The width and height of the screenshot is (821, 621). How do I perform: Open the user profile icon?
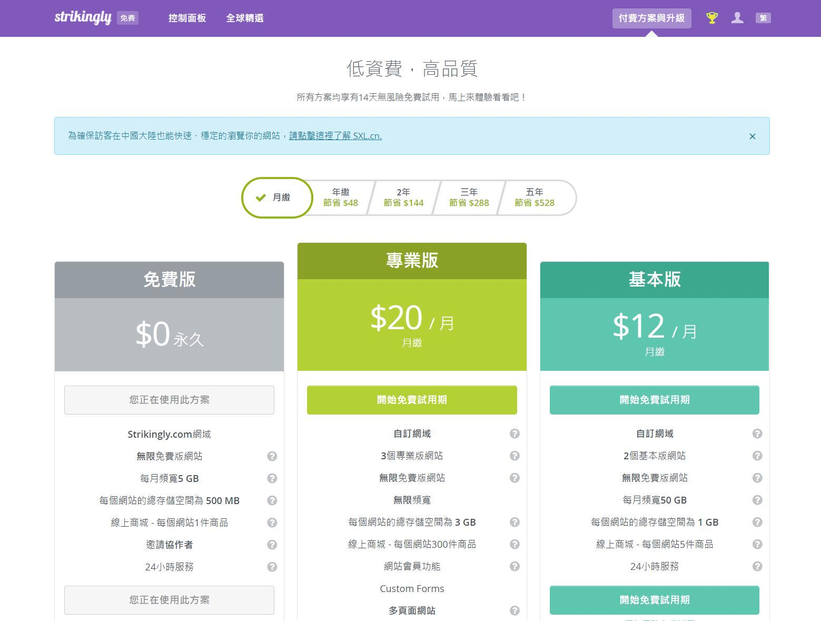coord(737,17)
